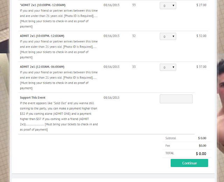
Task: Focus the Support This Event amount field
Action: point(176,99)
